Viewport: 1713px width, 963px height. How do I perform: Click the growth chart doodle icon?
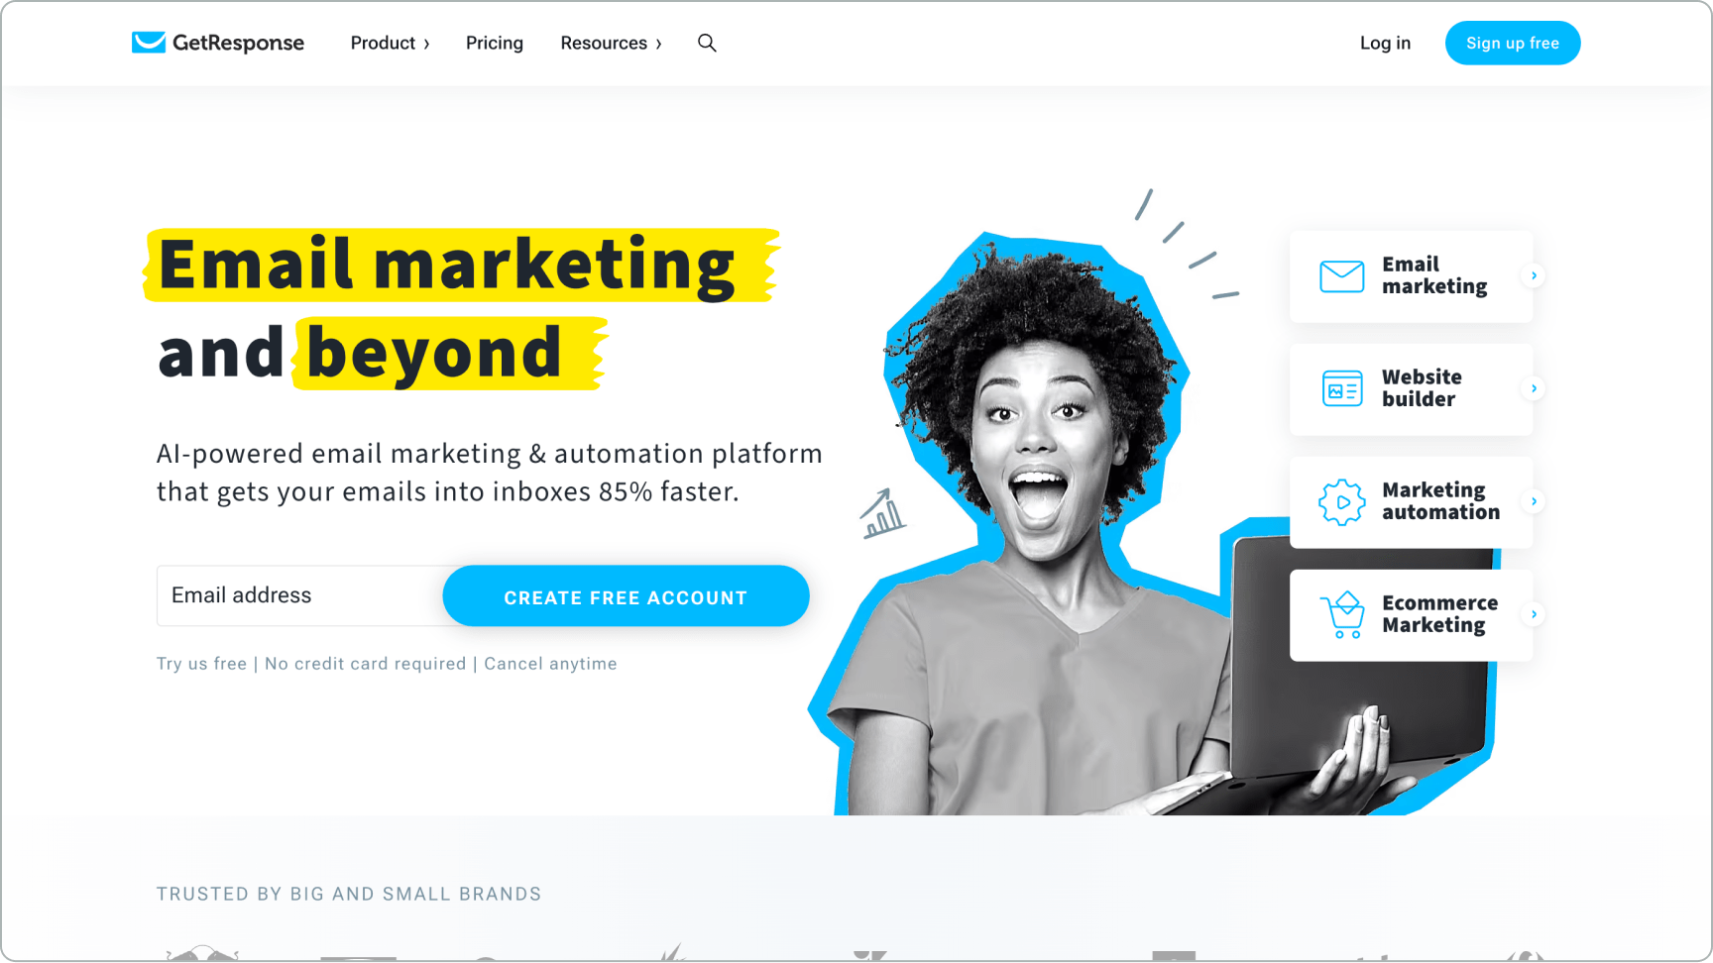[881, 513]
